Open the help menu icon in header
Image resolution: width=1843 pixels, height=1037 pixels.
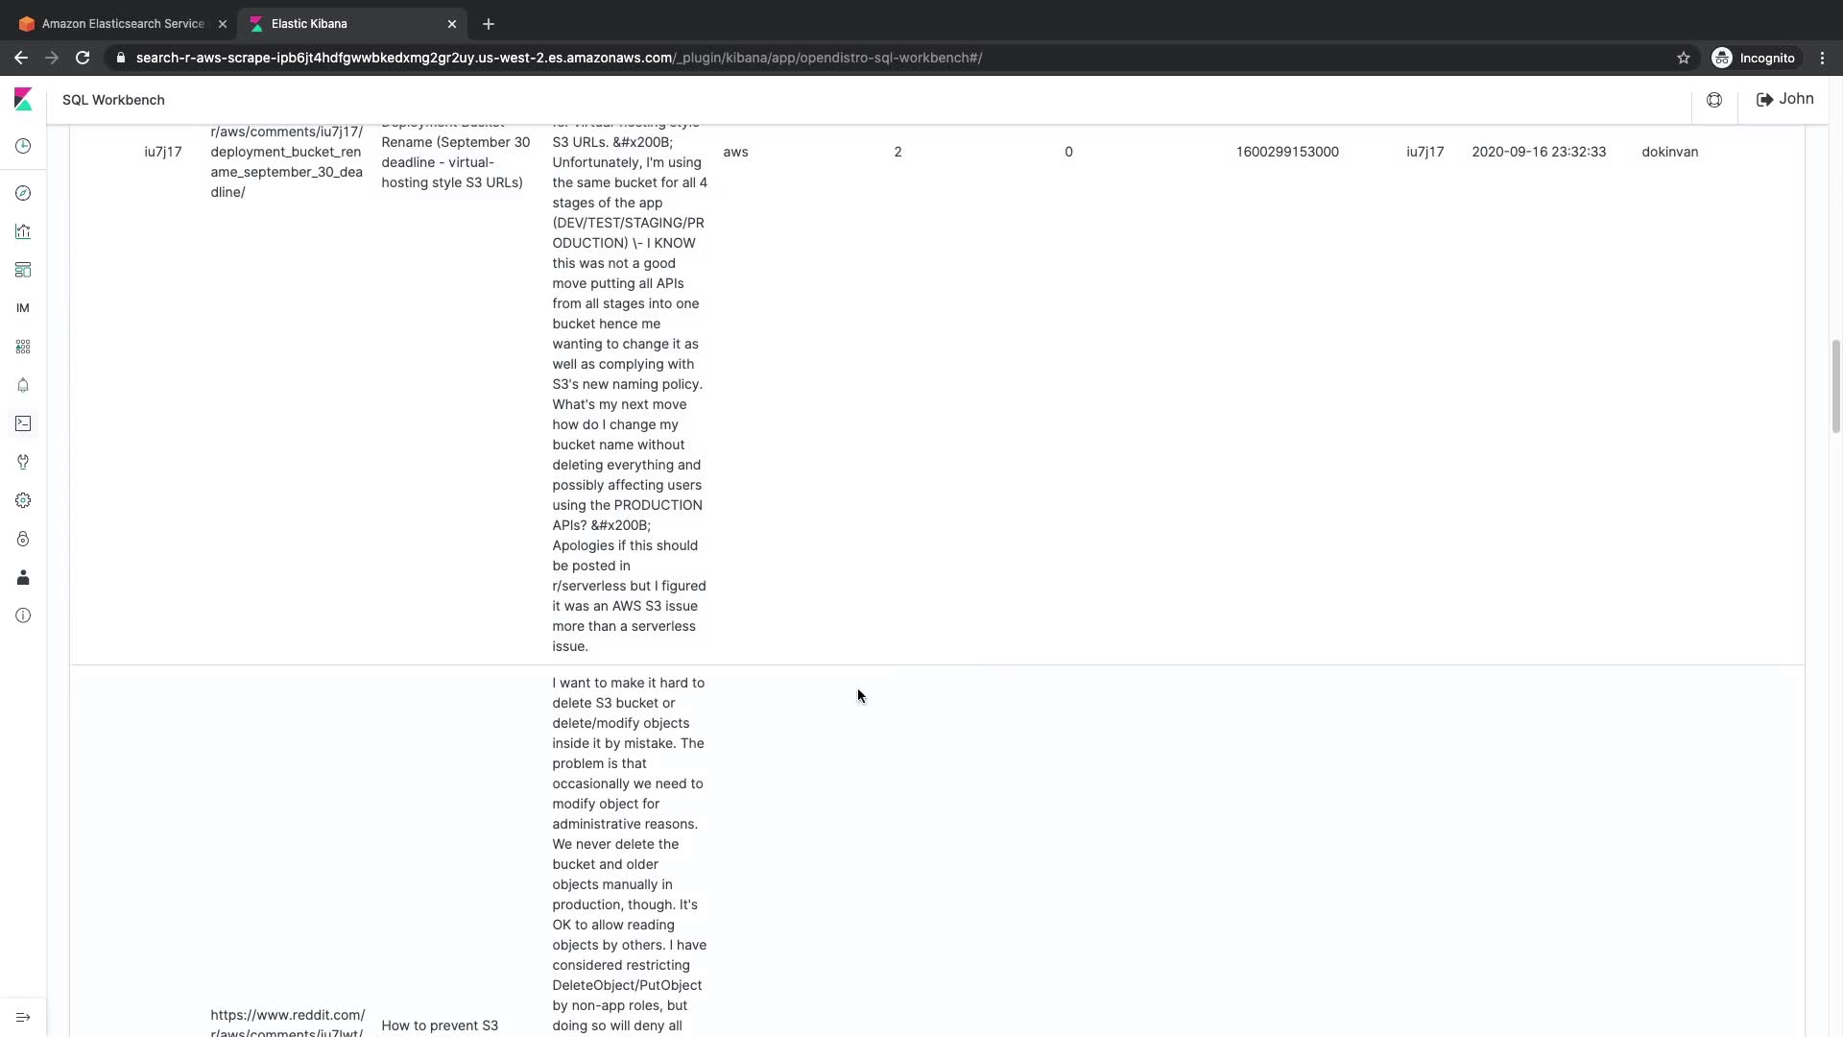1714,100
